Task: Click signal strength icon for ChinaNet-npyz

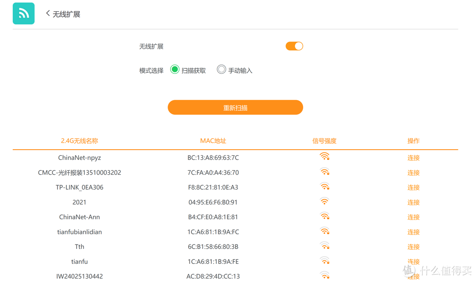Action: tap(324, 157)
